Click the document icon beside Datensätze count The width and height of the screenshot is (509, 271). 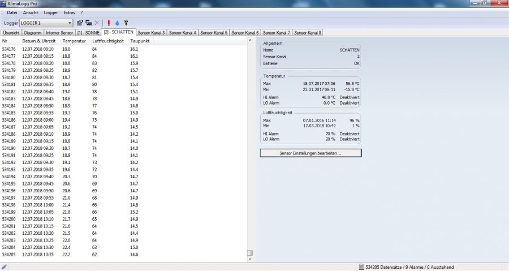click(x=361, y=267)
